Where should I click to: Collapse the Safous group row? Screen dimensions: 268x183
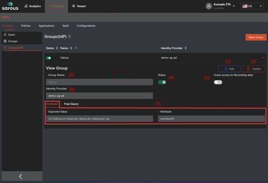(x=263, y=58)
